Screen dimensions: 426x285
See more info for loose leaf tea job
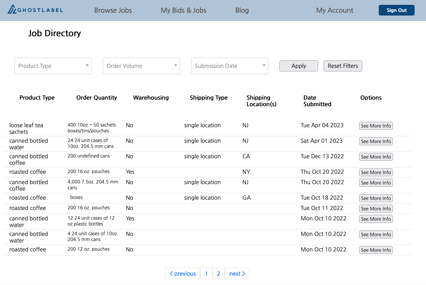tap(376, 126)
